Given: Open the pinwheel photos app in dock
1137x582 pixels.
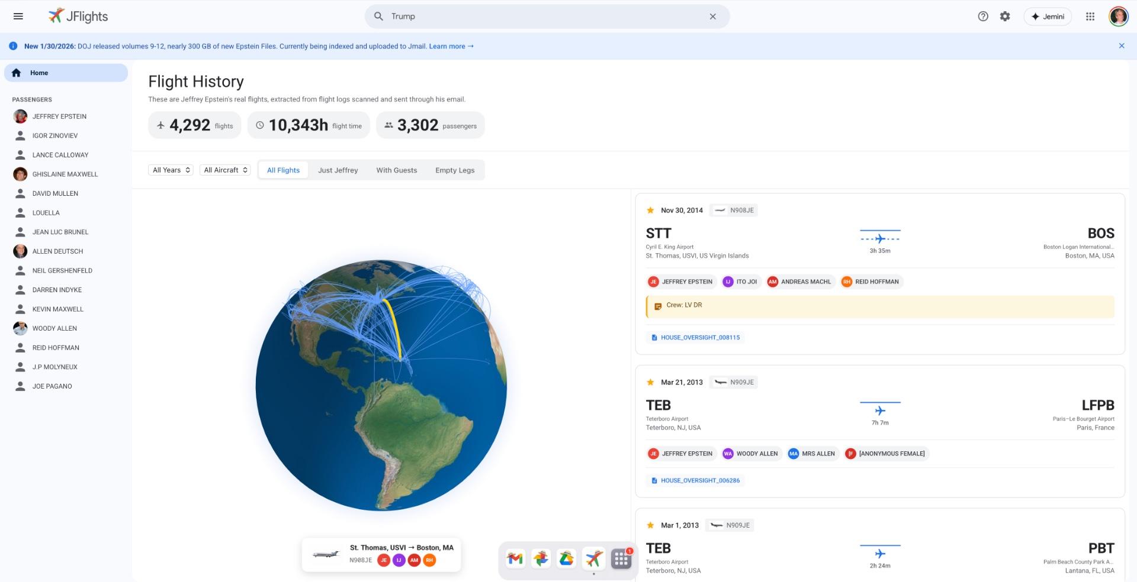Looking at the screenshot, I should pyautogui.click(x=541, y=558).
